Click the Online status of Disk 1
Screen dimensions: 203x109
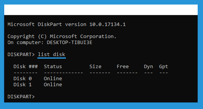pyautogui.click(x=53, y=85)
